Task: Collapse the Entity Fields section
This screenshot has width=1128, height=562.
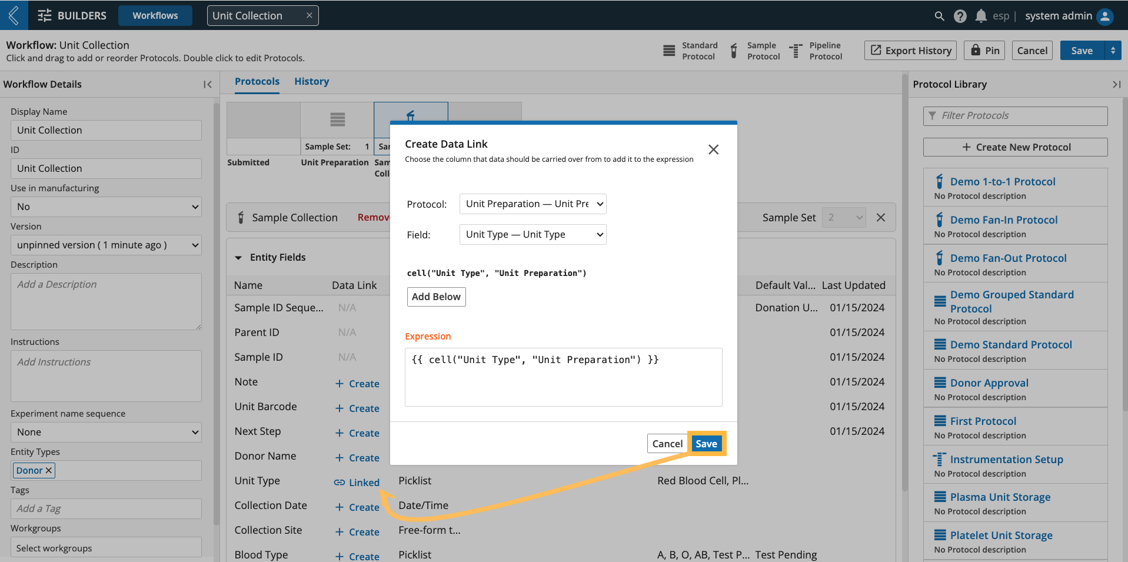Action: click(238, 257)
